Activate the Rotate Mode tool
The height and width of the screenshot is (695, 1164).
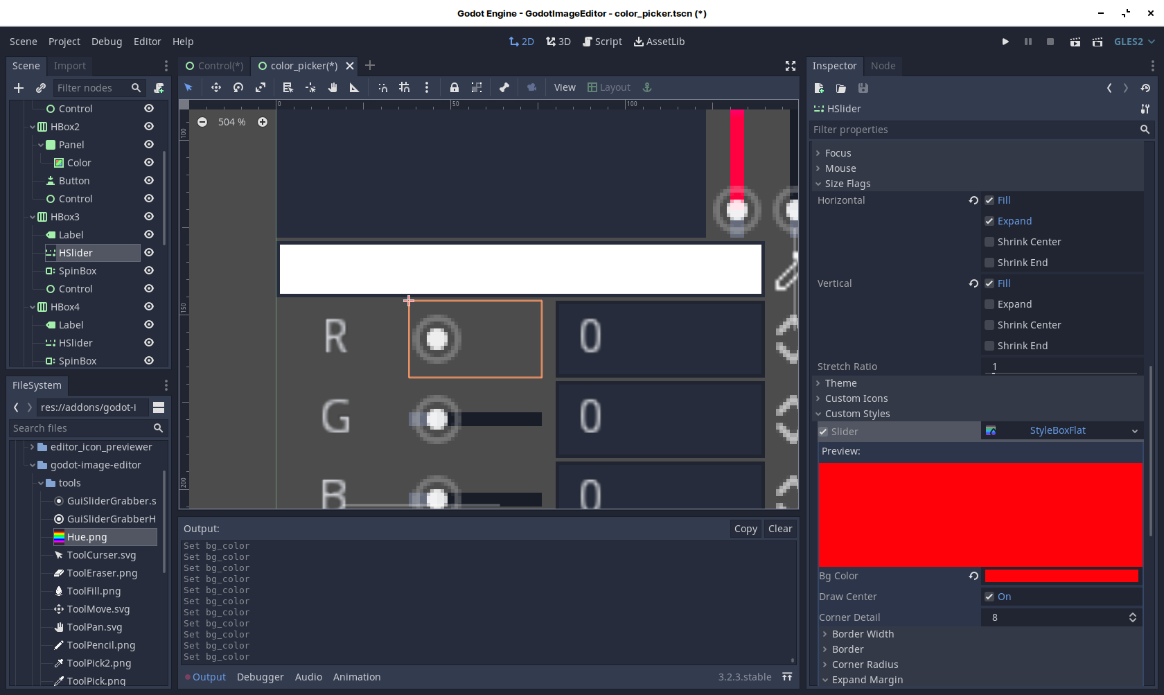point(238,87)
